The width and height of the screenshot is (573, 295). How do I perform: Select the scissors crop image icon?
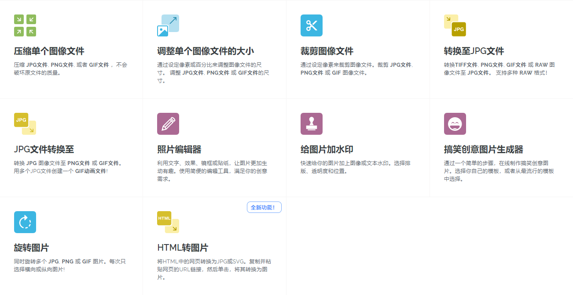pyautogui.click(x=312, y=25)
